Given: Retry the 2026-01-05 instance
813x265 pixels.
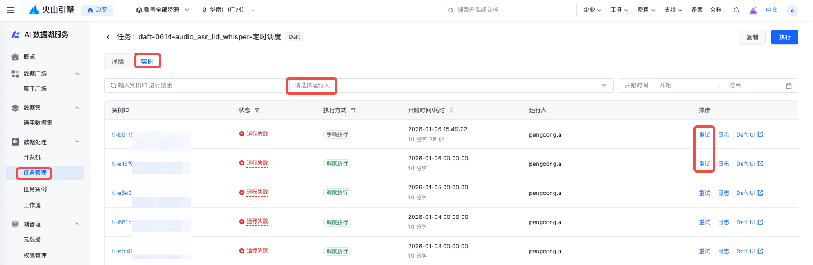Looking at the screenshot, I should [704, 193].
